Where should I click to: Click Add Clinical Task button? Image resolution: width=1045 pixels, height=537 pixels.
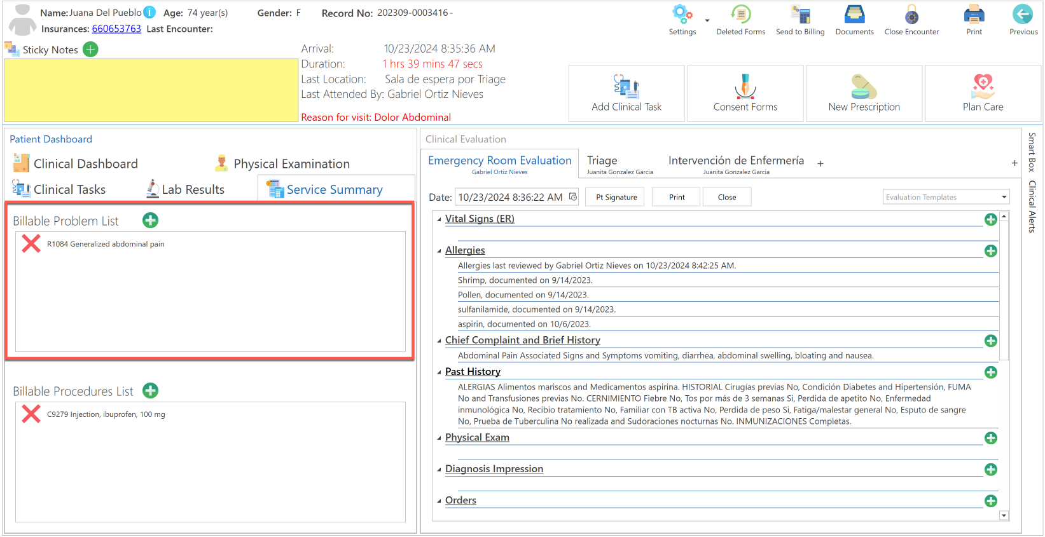click(x=626, y=93)
